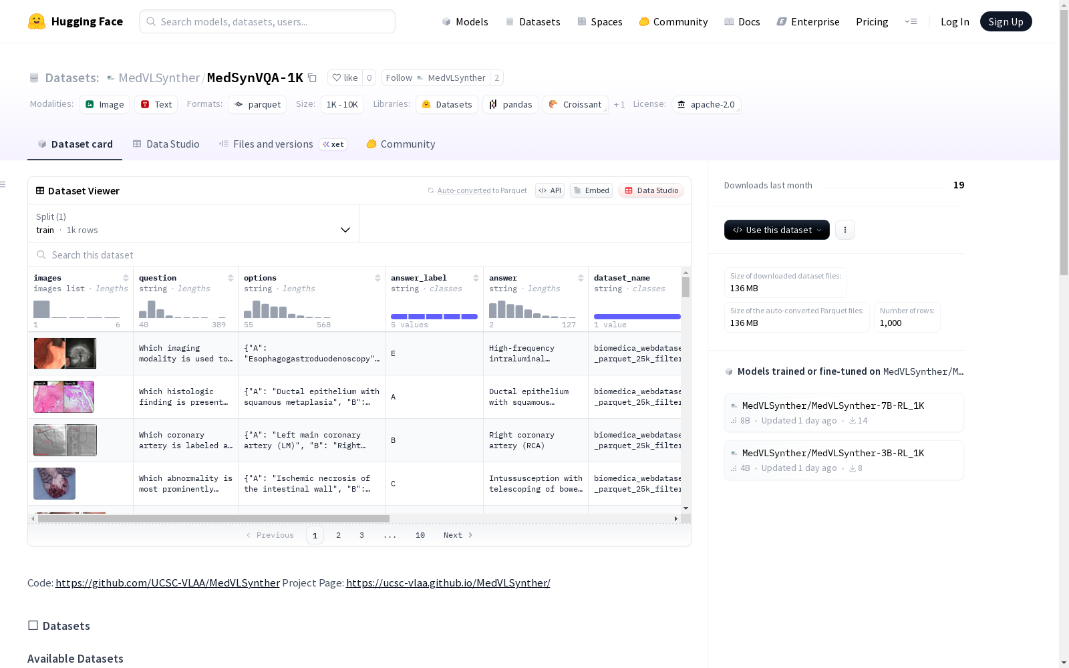
Task: Open Models in the top navigation
Action: [465, 21]
